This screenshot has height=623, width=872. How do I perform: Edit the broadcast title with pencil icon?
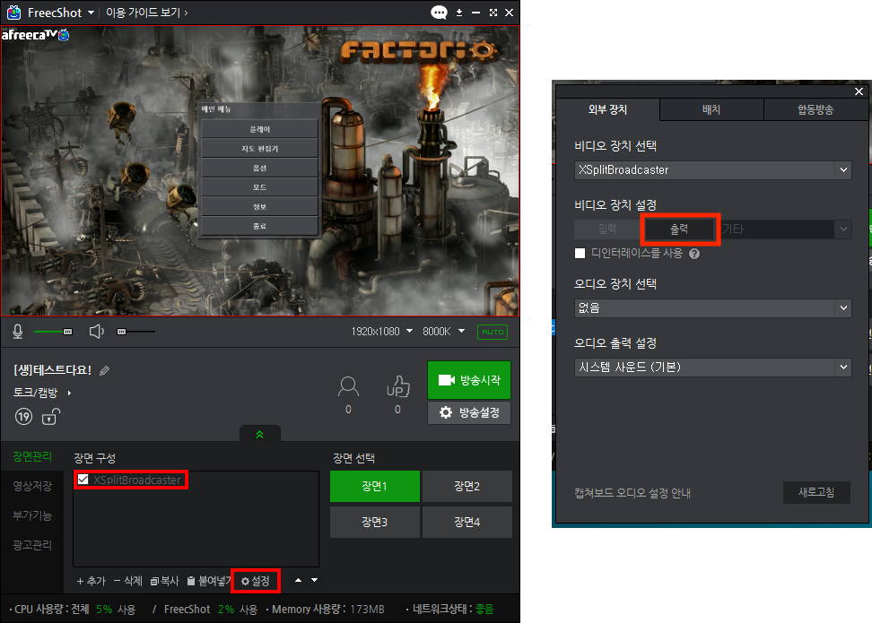(105, 370)
